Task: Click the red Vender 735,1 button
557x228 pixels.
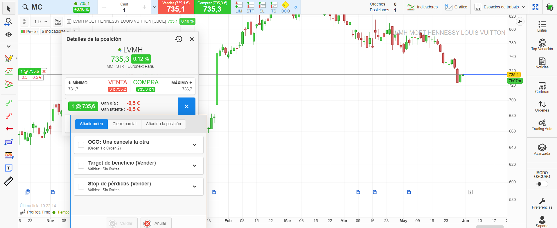Action: tap(176, 7)
